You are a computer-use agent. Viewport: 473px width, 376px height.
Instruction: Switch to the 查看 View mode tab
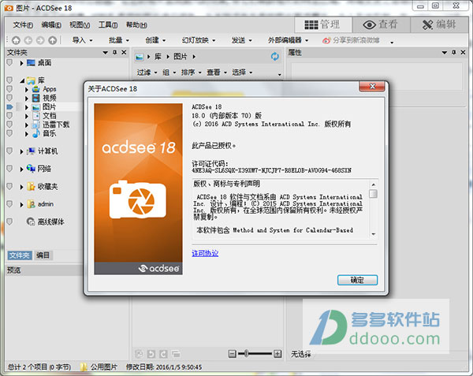click(x=381, y=24)
